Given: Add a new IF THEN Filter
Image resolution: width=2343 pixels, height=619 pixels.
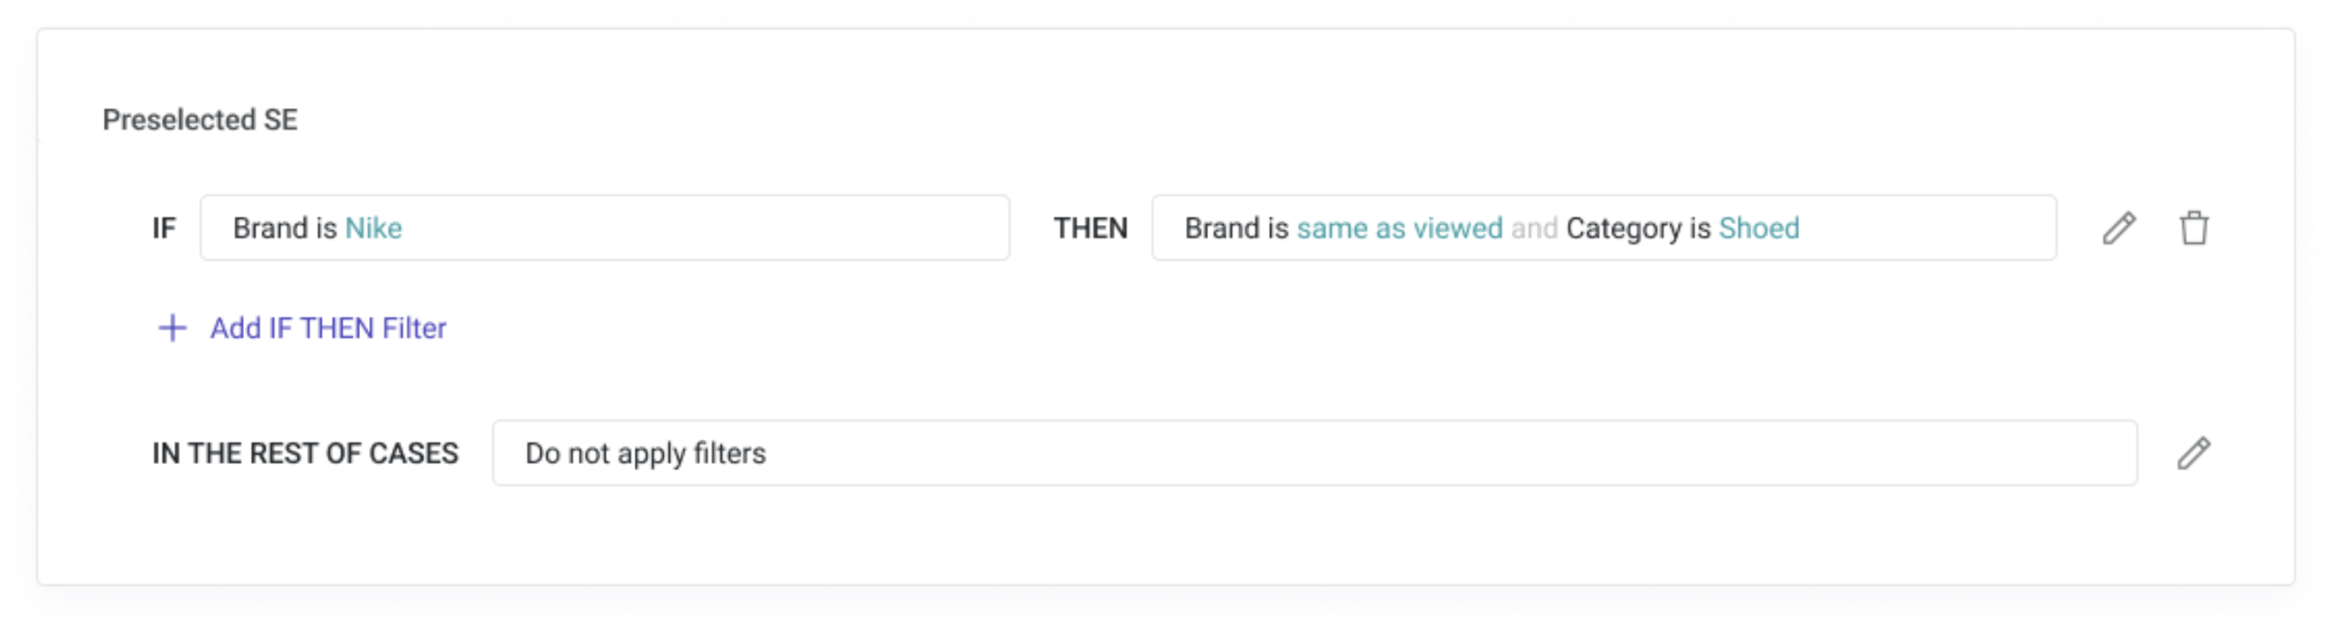Looking at the screenshot, I should (328, 328).
